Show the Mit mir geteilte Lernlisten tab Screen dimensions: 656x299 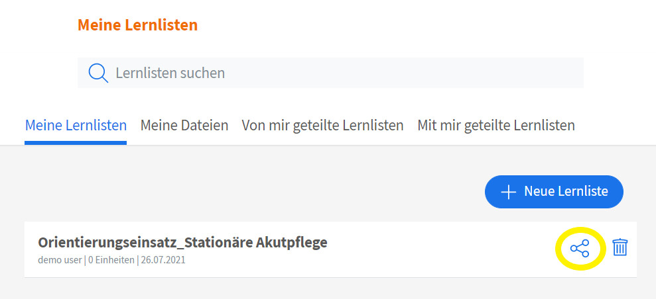496,125
